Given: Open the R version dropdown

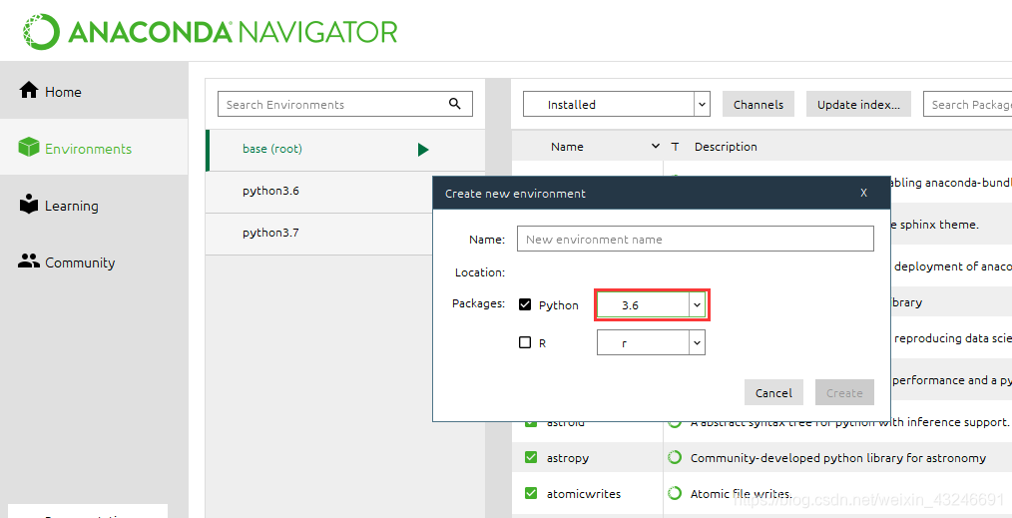Looking at the screenshot, I should coord(652,342).
